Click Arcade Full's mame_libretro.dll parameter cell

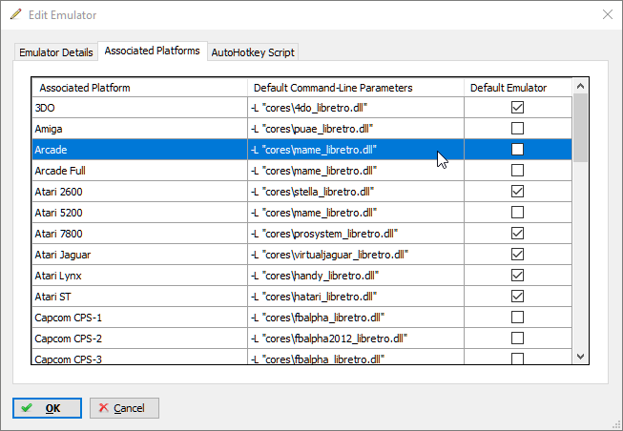356,171
